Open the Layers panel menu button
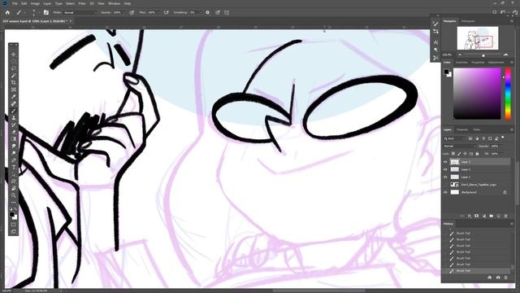 [x=512, y=129]
